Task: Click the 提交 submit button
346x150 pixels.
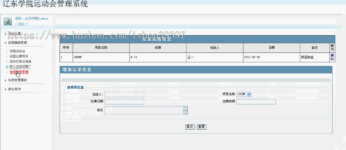Action: pyautogui.click(x=190, y=127)
